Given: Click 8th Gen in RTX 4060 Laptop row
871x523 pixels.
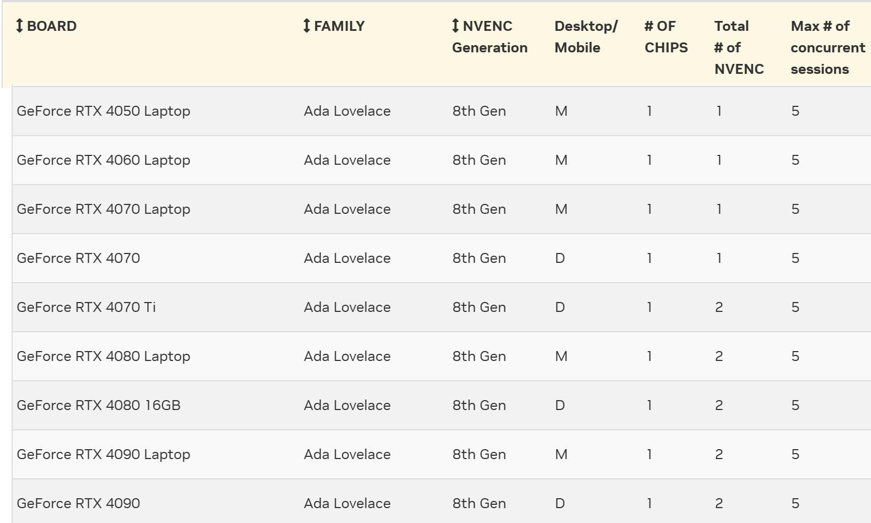Looking at the screenshot, I should [x=479, y=160].
